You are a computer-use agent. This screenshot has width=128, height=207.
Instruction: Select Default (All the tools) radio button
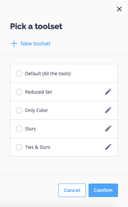click(19, 74)
